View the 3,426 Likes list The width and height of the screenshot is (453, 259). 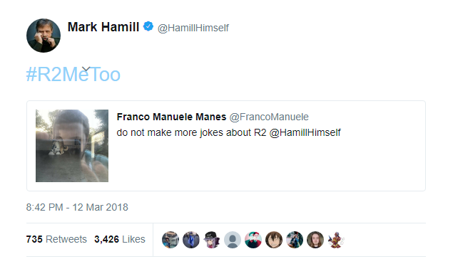tap(120, 239)
